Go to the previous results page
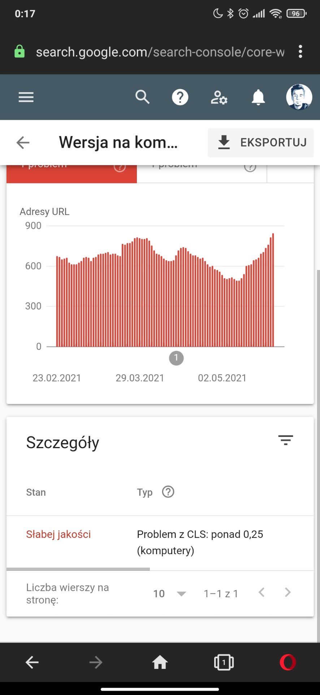 (x=262, y=593)
